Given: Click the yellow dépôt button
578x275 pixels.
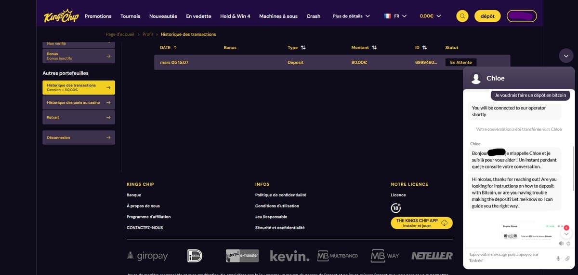Looking at the screenshot, I should point(487,16).
